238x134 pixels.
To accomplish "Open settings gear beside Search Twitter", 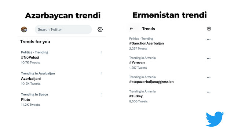I will [100, 29].
